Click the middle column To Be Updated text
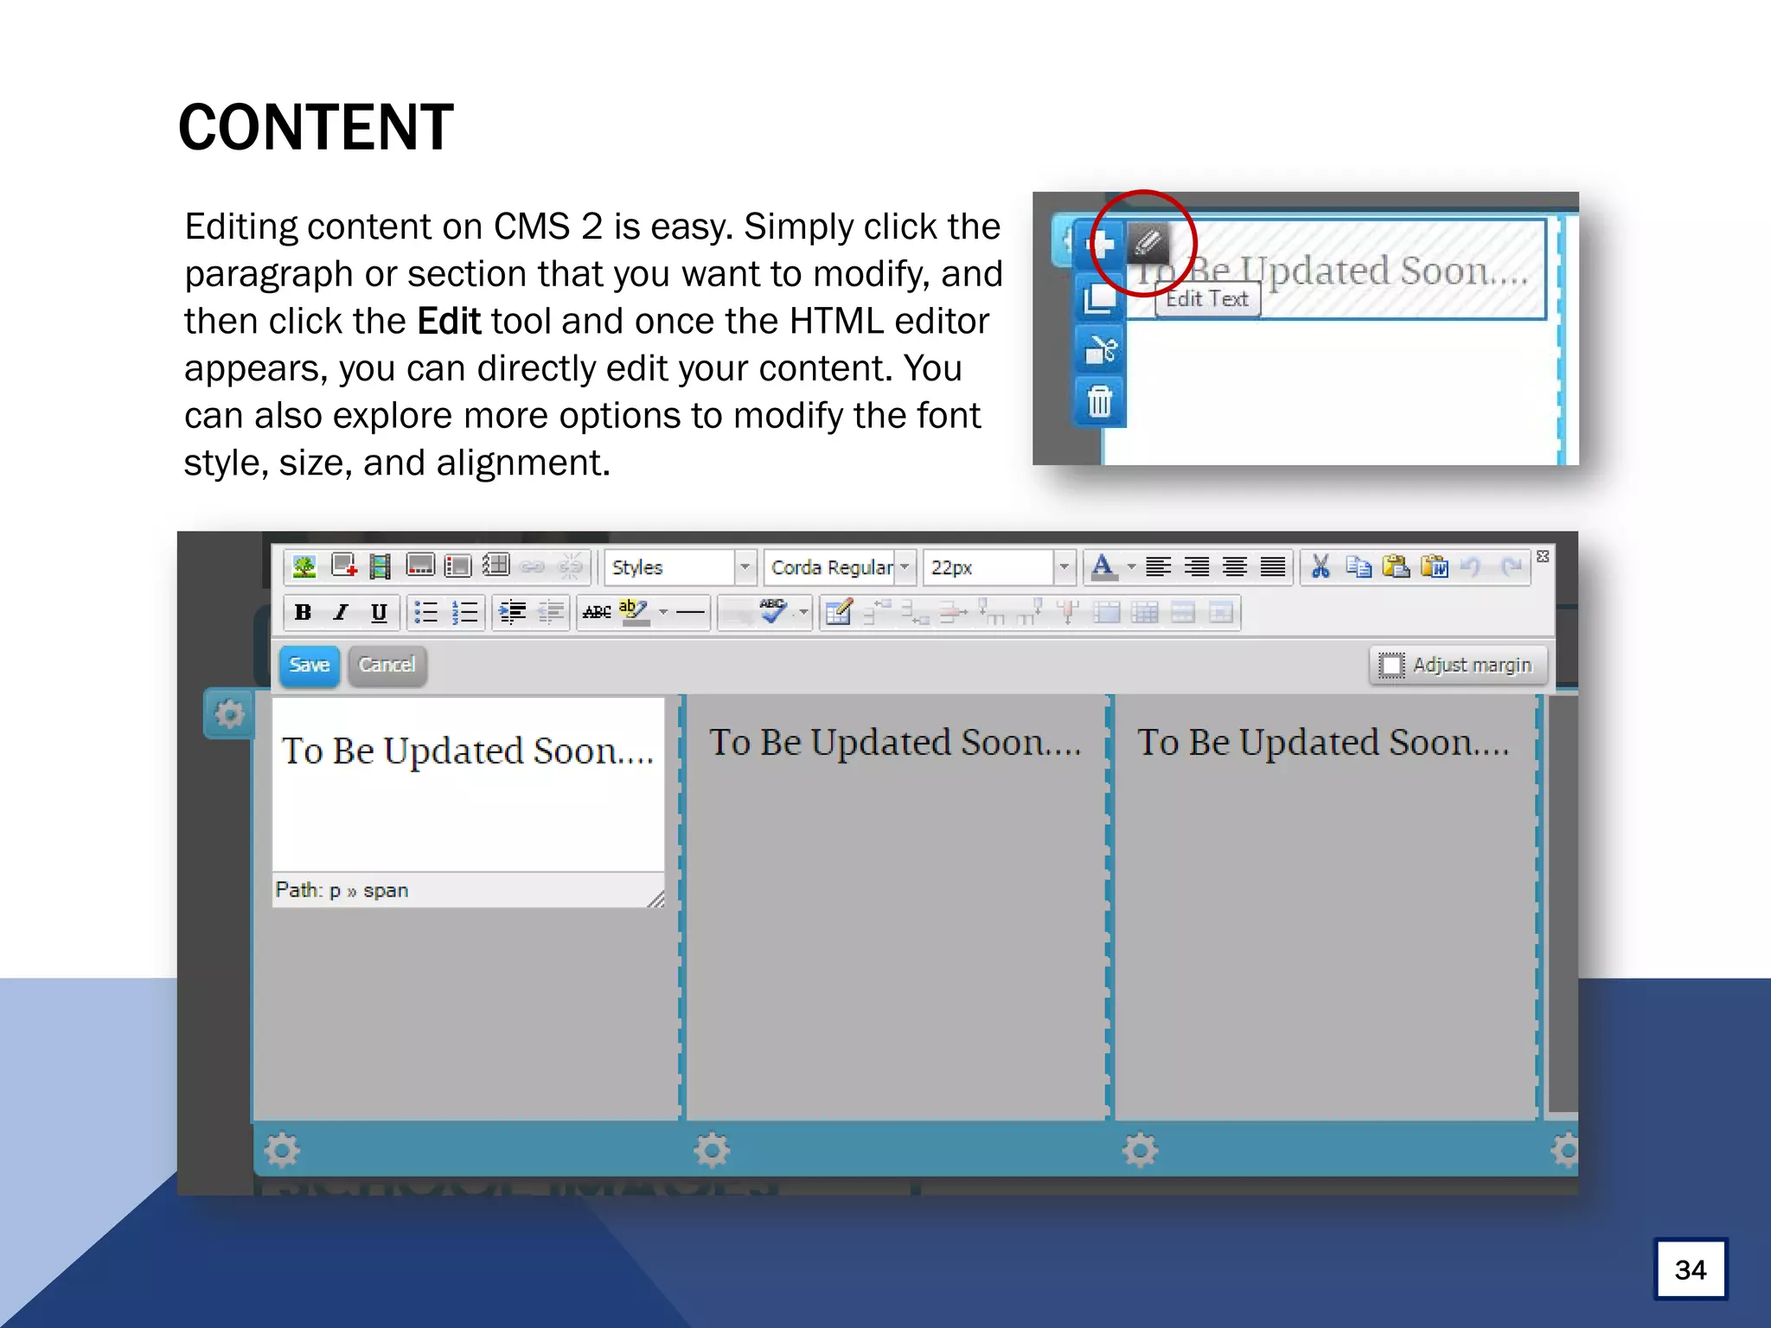The image size is (1771, 1328). (x=896, y=743)
